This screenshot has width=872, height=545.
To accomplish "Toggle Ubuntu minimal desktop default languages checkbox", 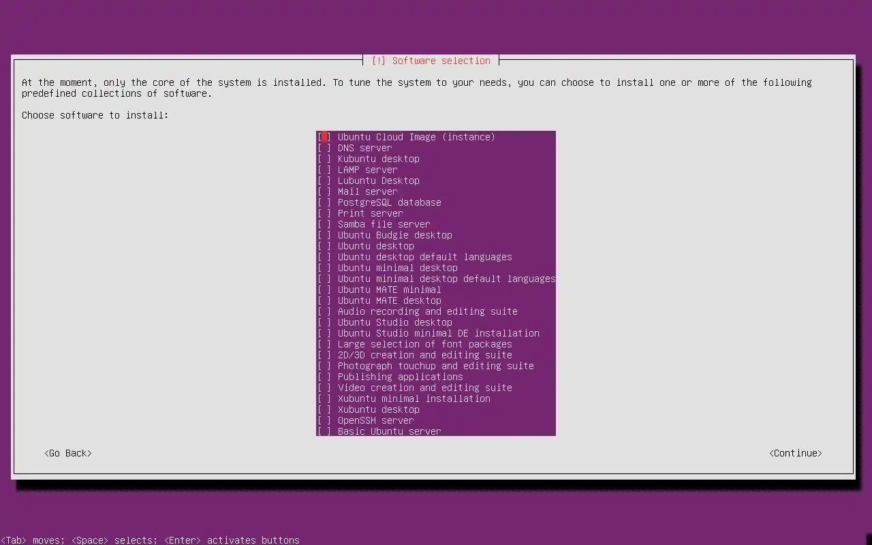I will [x=324, y=279].
